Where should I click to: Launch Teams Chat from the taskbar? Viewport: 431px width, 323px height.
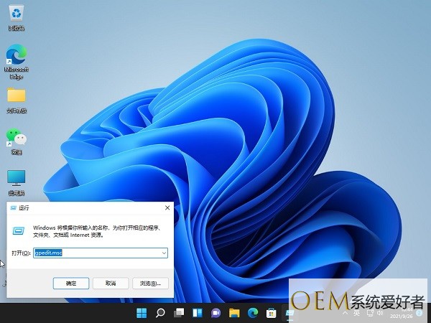click(x=215, y=313)
